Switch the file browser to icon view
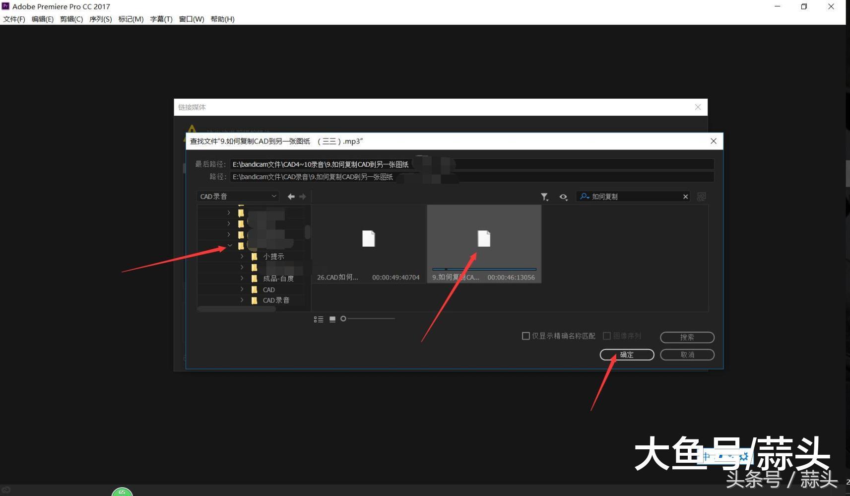Screen dimensions: 850x496 click(332, 319)
